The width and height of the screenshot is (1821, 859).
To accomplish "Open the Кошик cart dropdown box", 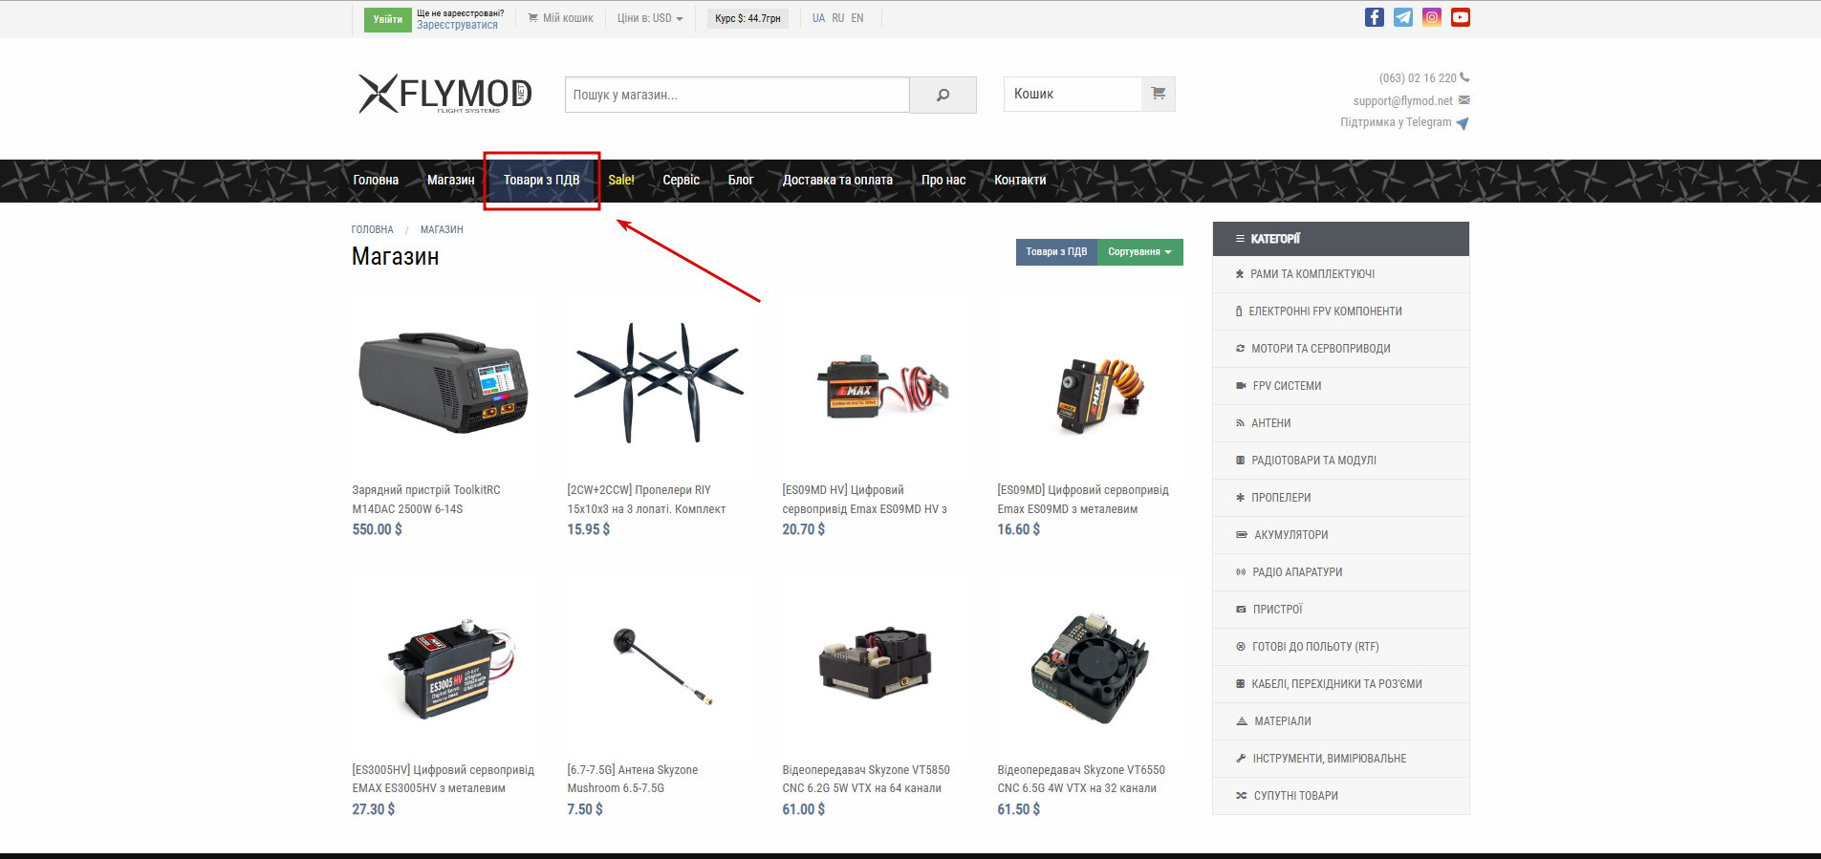I will [1089, 94].
